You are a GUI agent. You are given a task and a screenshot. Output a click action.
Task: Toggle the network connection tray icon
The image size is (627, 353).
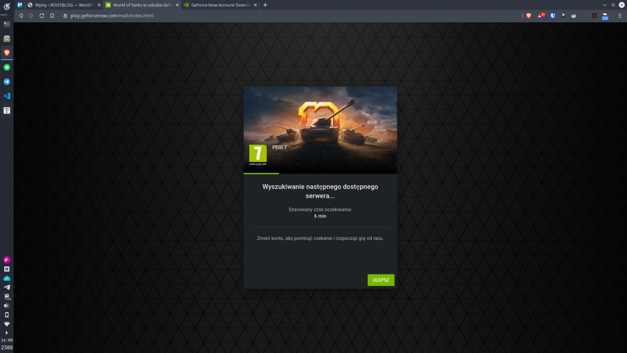click(7, 324)
